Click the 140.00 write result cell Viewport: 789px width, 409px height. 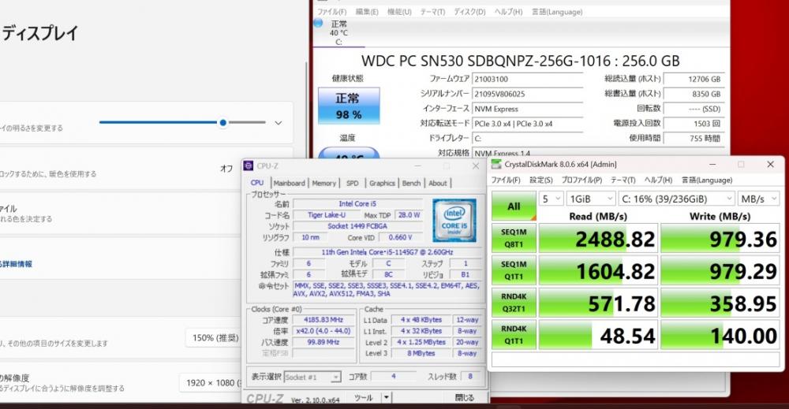720,335
